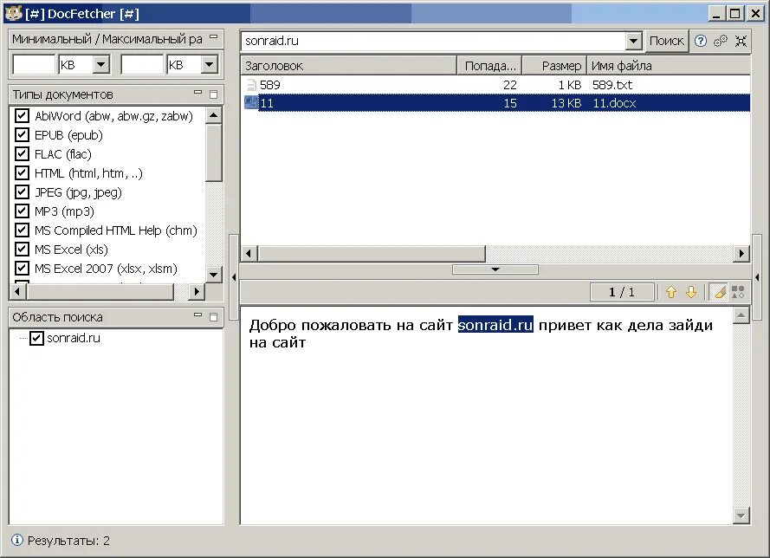
Task: Uncheck MS Compiled HTML Help type
Action: [22, 230]
